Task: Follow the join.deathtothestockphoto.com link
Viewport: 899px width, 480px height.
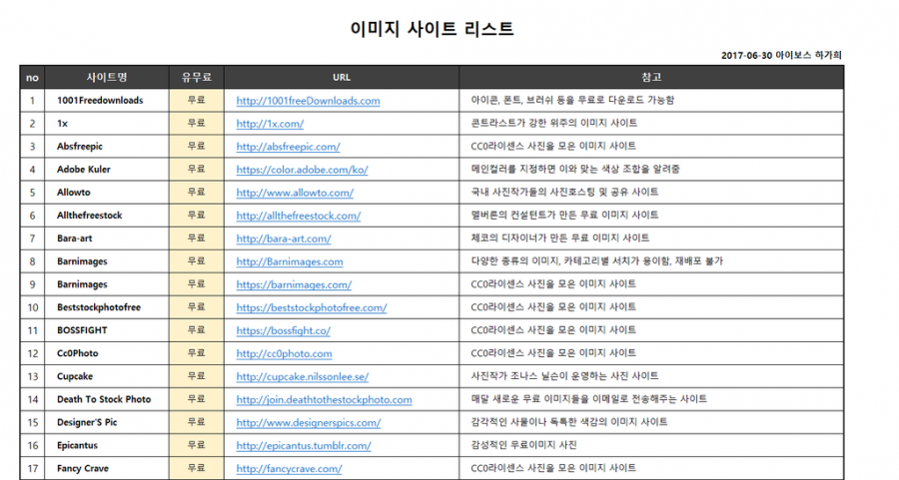Action: (324, 399)
